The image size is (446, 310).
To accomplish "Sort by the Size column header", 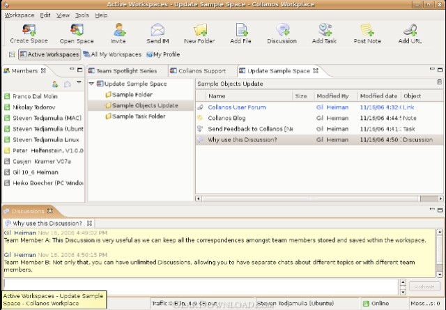I will coord(303,96).
